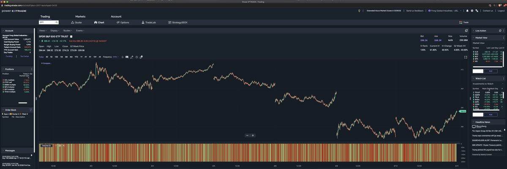
Task: Click the fullscreen expand chart icon
Action: point(466,57)
